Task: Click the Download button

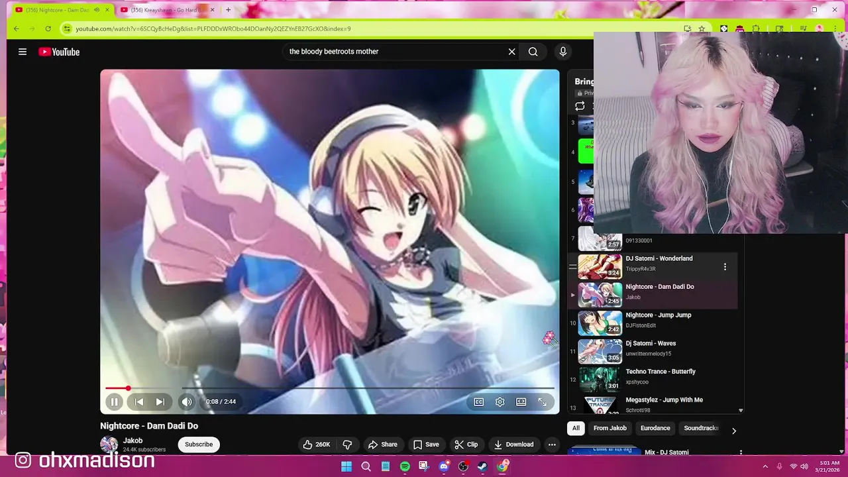Action: pyautogui.click(x=513, y=445)
